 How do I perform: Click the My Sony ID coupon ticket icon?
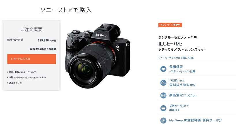point(163,120)
